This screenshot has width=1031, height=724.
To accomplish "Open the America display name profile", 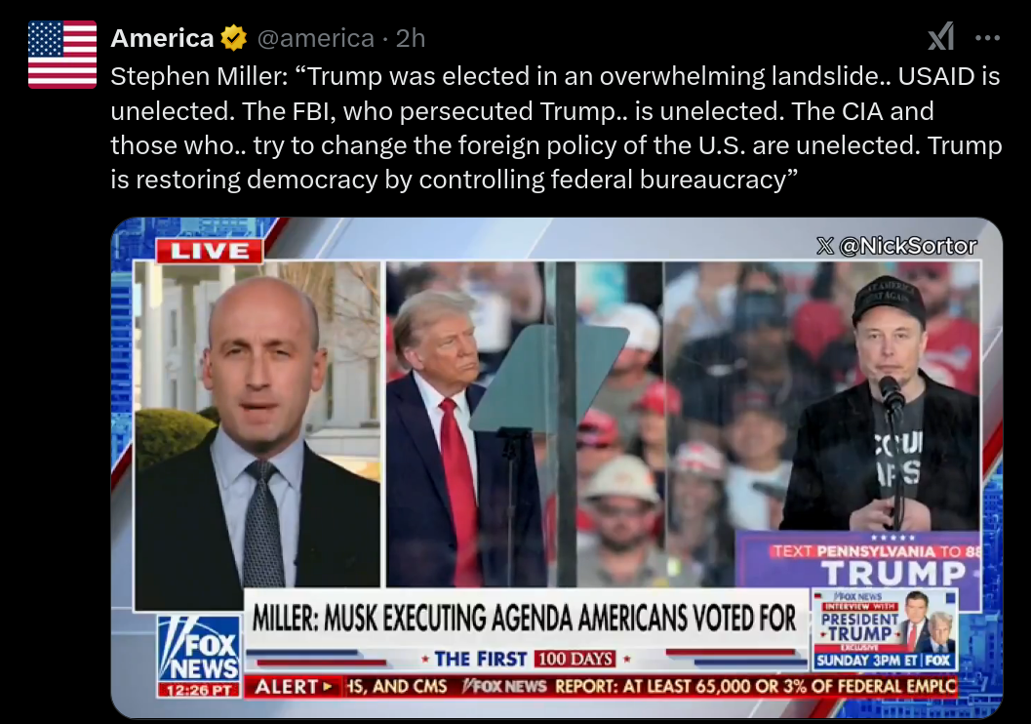I will [x=162, y=38].
